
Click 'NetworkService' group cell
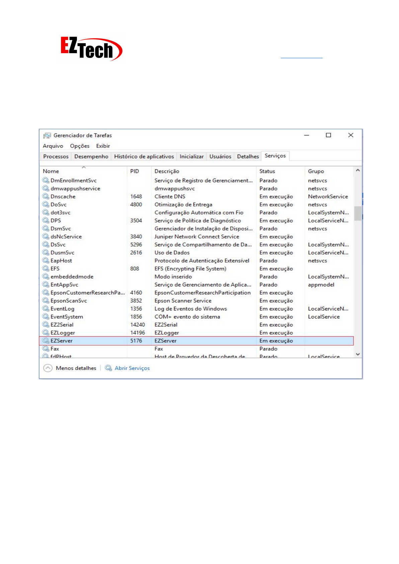[328, 197]
